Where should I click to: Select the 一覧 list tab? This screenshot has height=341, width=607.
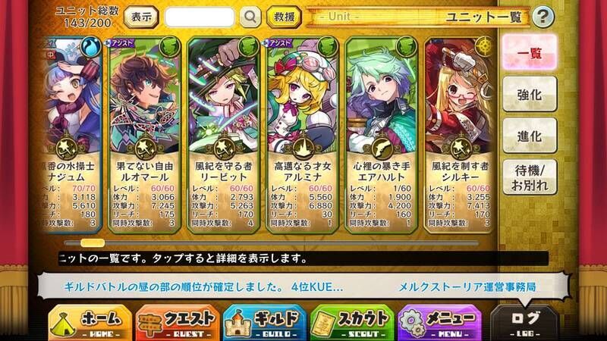tap(530, 53)
